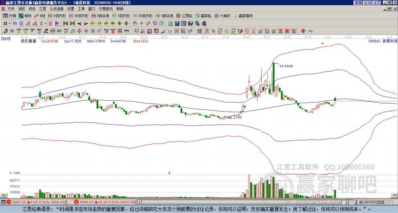Jump to first bar arrow icon

[65, 23]
